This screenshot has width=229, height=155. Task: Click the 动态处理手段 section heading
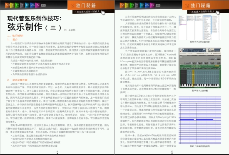point(20,80)
